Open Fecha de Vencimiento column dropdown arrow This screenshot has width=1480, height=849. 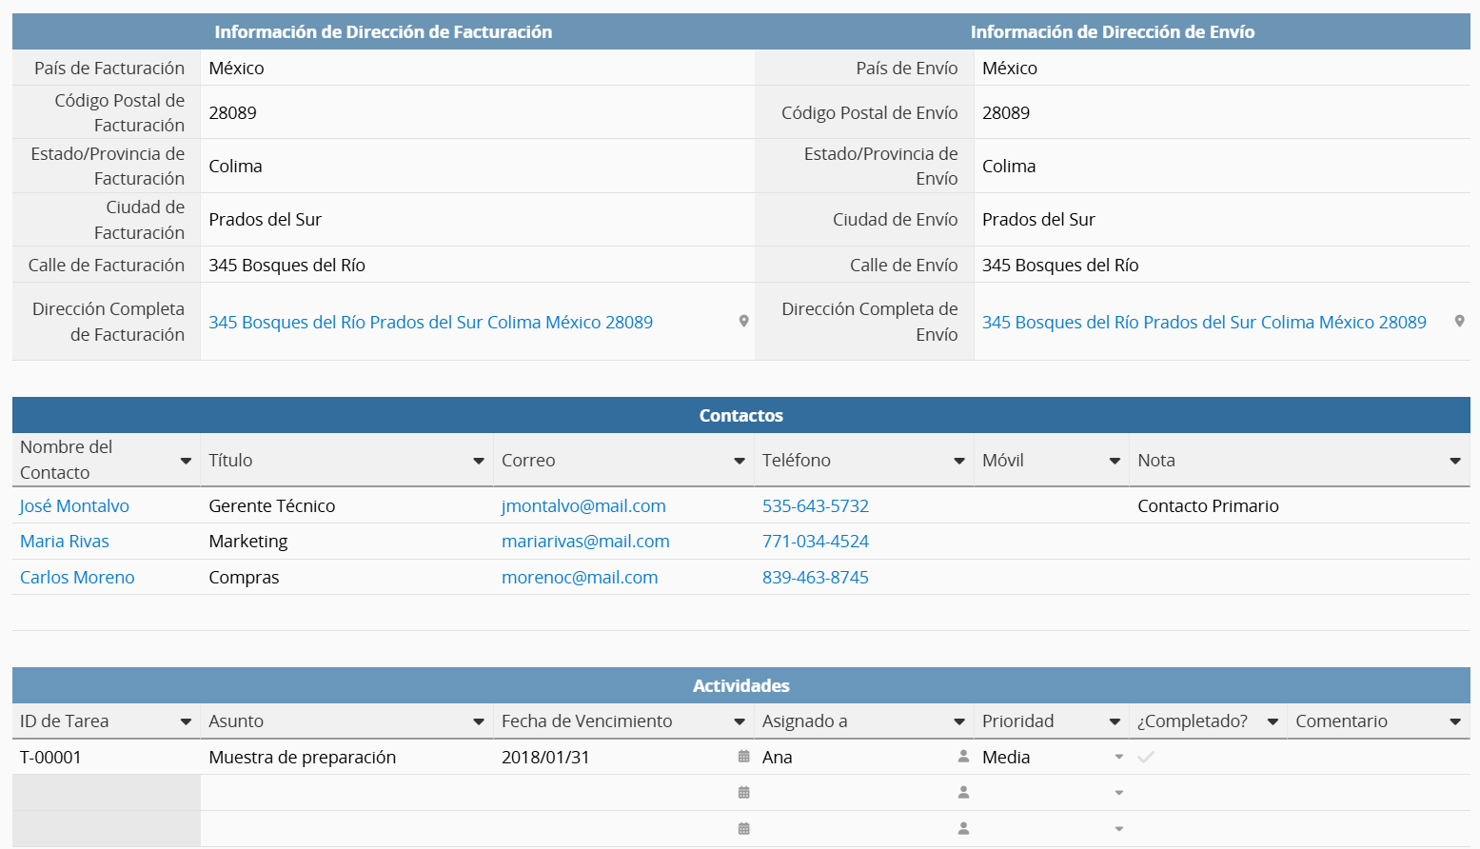(x=739, y=721)
